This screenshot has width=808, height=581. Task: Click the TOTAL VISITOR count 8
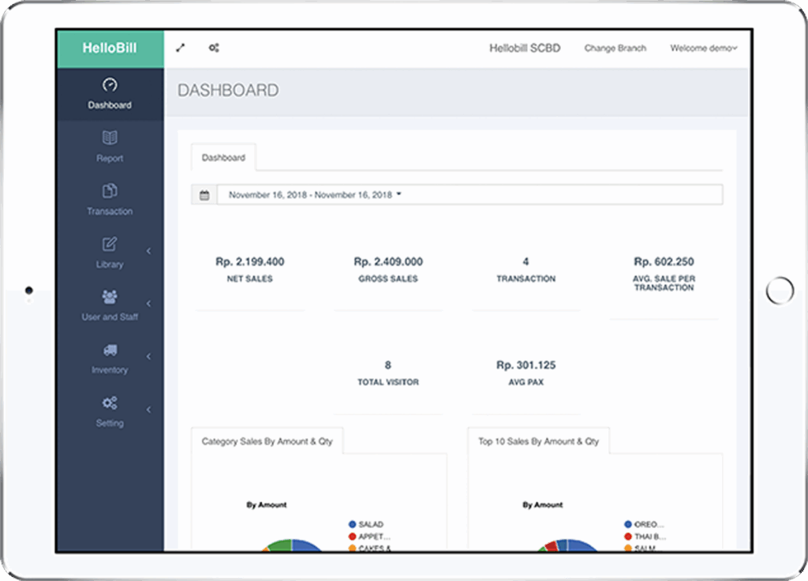387,365
